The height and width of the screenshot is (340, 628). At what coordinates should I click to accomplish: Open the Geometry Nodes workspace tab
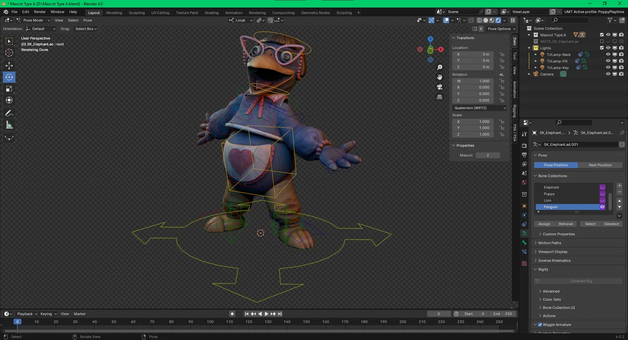[x=315, y=13]
